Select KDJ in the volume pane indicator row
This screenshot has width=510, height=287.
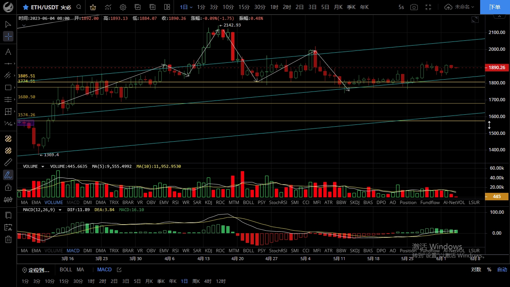pos(209,202)
